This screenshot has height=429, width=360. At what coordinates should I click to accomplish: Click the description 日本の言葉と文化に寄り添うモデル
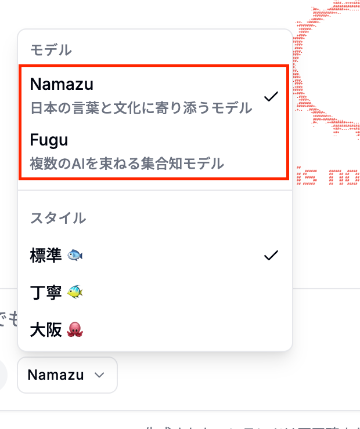[x=141, y=108]
